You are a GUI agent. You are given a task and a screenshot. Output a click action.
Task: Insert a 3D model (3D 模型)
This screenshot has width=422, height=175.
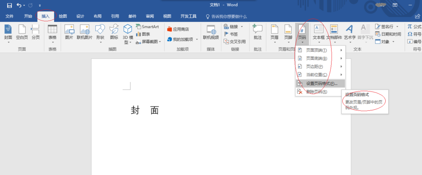[x=128, y=34]
